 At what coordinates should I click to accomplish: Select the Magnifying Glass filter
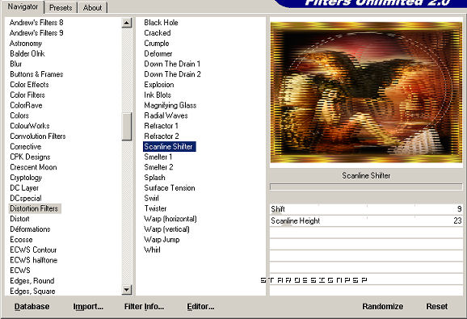170,105
